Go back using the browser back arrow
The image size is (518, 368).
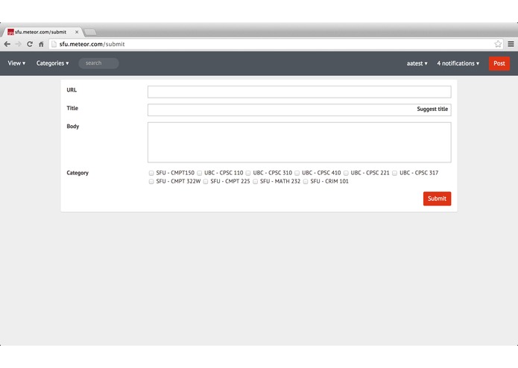pyautogui.click(x=7, y=44)
